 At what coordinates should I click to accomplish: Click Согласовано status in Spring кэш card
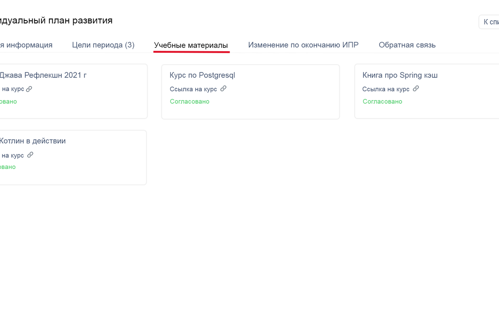pyautogui.click(x=382, y=102)
